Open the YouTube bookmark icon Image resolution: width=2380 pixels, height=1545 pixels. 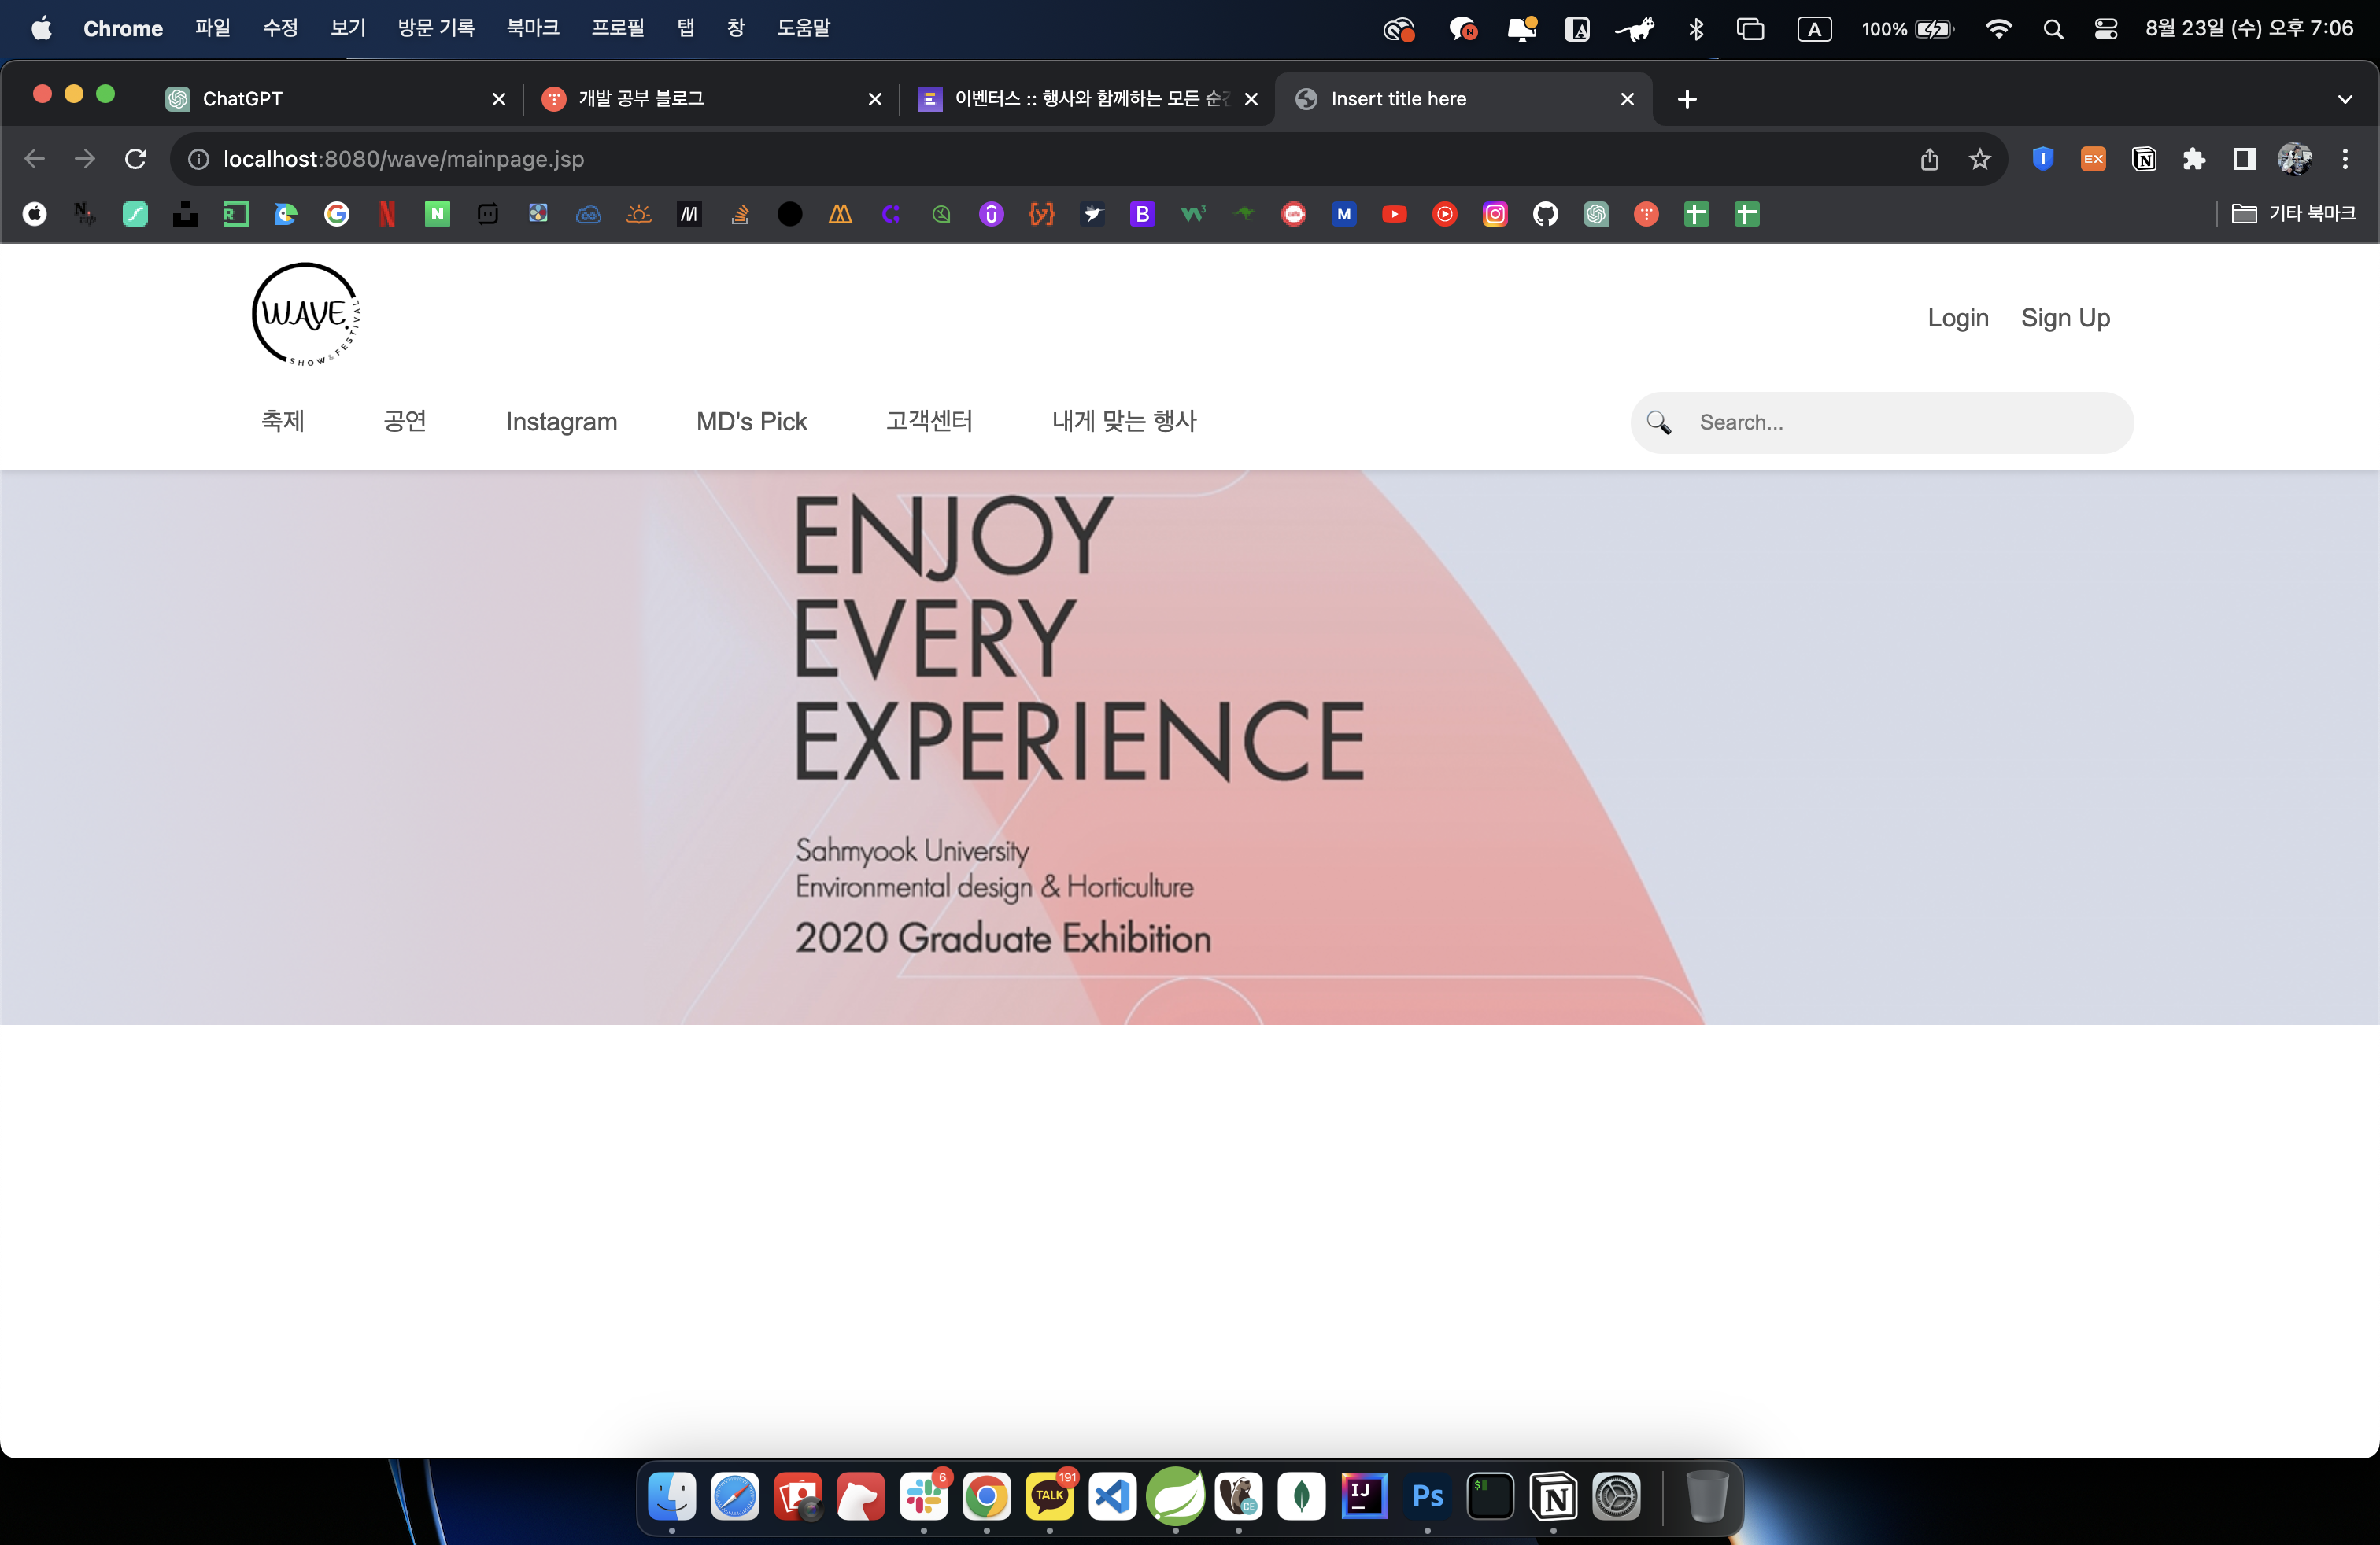1394,214
